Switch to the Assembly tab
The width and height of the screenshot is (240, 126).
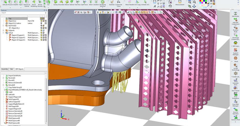(5, 69)
